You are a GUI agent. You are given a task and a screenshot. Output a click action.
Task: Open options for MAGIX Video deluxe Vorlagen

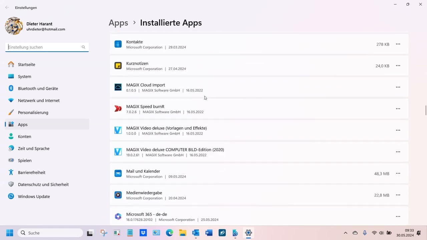[398, 130]
